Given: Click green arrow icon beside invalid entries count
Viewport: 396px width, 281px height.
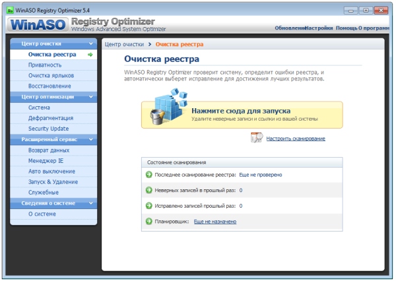Looking at the screenshot, I should point(148,190).
